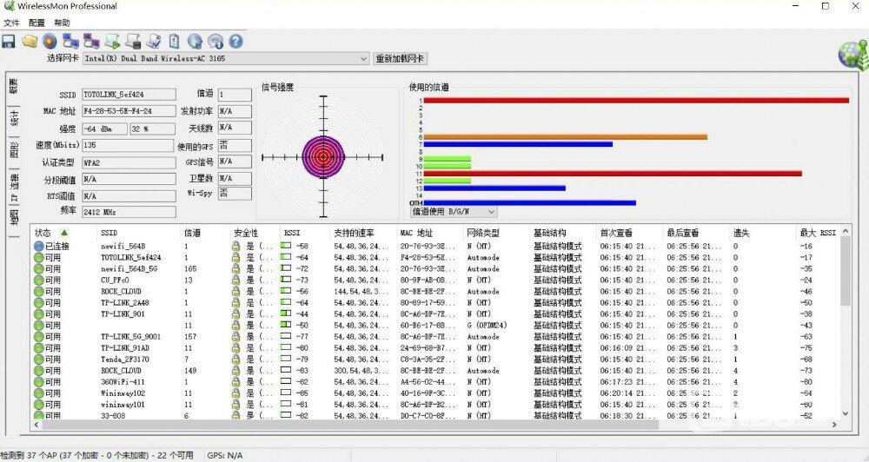This screenshot has height=462, width=869.
Task: Click the blue connected computers toolbar icon
Action: coord(70,41)
